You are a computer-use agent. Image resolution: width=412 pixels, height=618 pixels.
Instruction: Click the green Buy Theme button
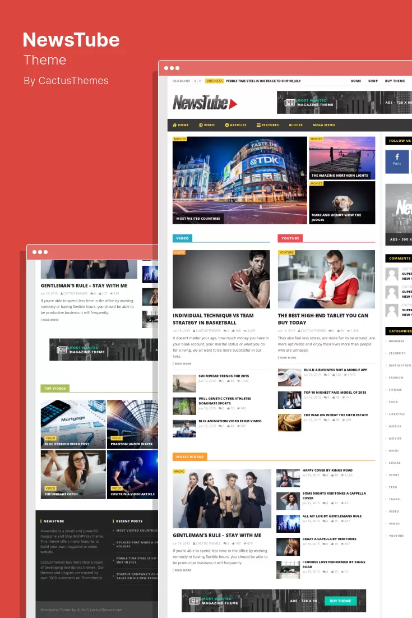click(340, 601)
